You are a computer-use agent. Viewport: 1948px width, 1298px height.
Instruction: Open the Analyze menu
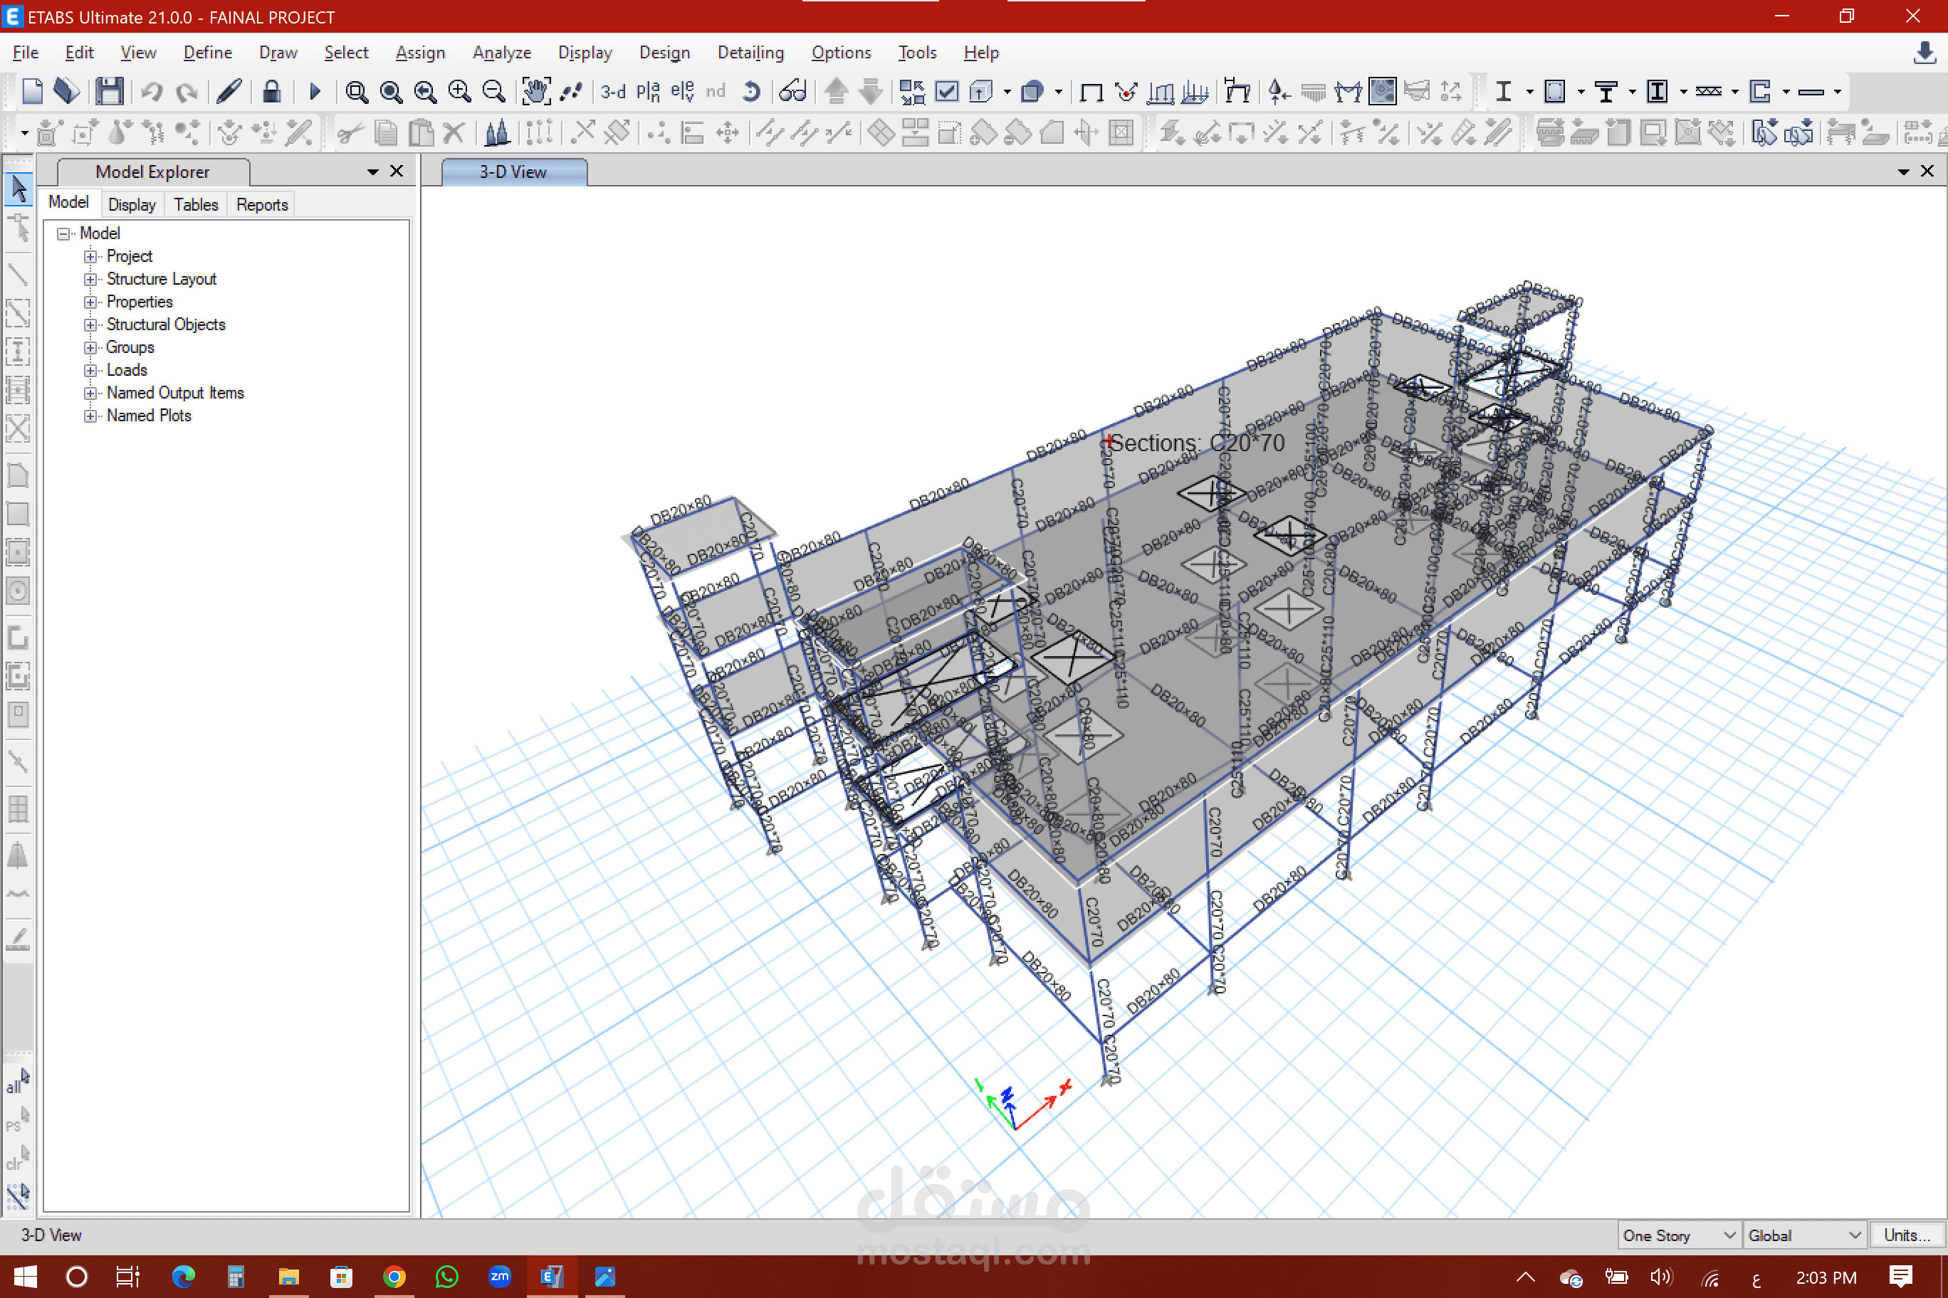click(x=502, y=52)
